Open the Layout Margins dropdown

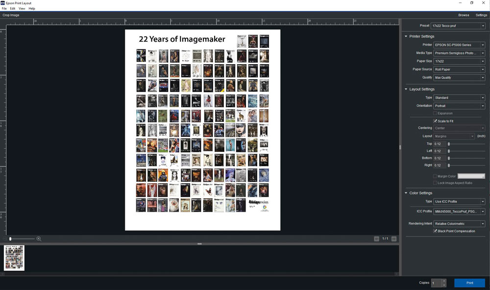(454, 136)
